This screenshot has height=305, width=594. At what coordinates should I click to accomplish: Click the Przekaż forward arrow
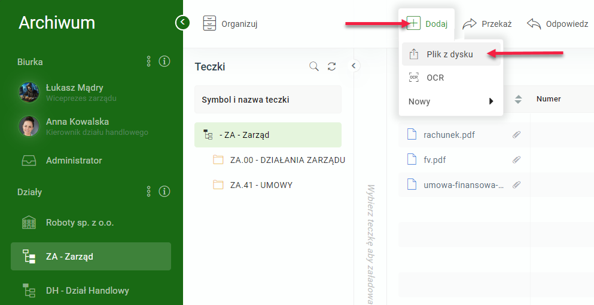(x=487, y=24)
